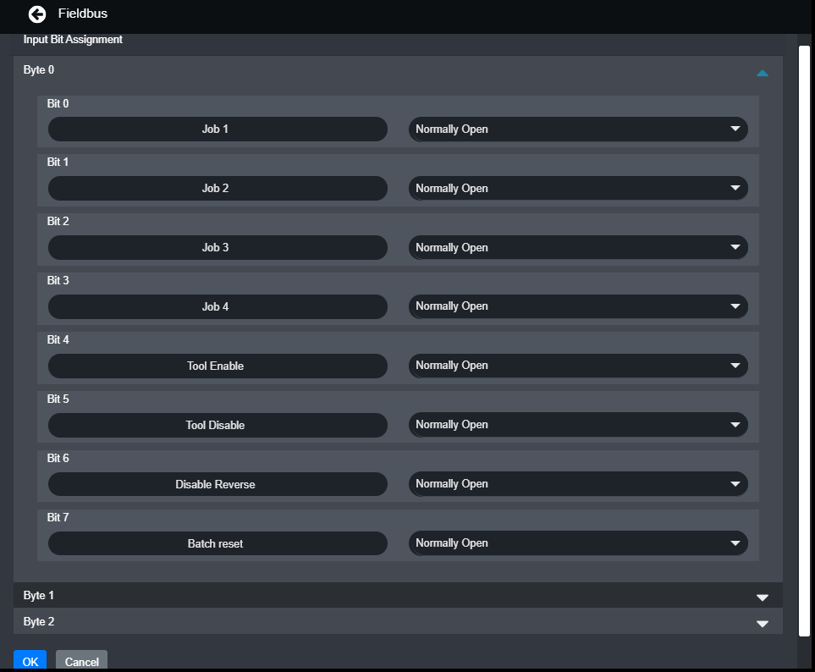Click the Fieldbus page title

pos(83,14)
